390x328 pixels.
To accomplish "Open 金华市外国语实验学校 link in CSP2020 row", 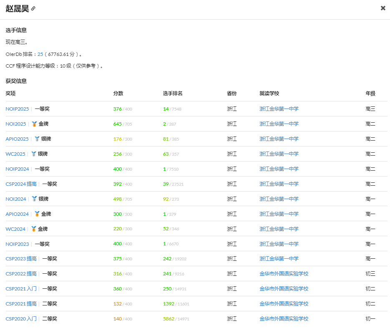I will point(284,319).
